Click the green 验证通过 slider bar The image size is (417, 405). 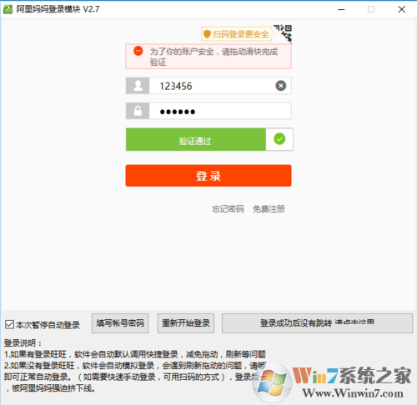click(x=196, y=139)
